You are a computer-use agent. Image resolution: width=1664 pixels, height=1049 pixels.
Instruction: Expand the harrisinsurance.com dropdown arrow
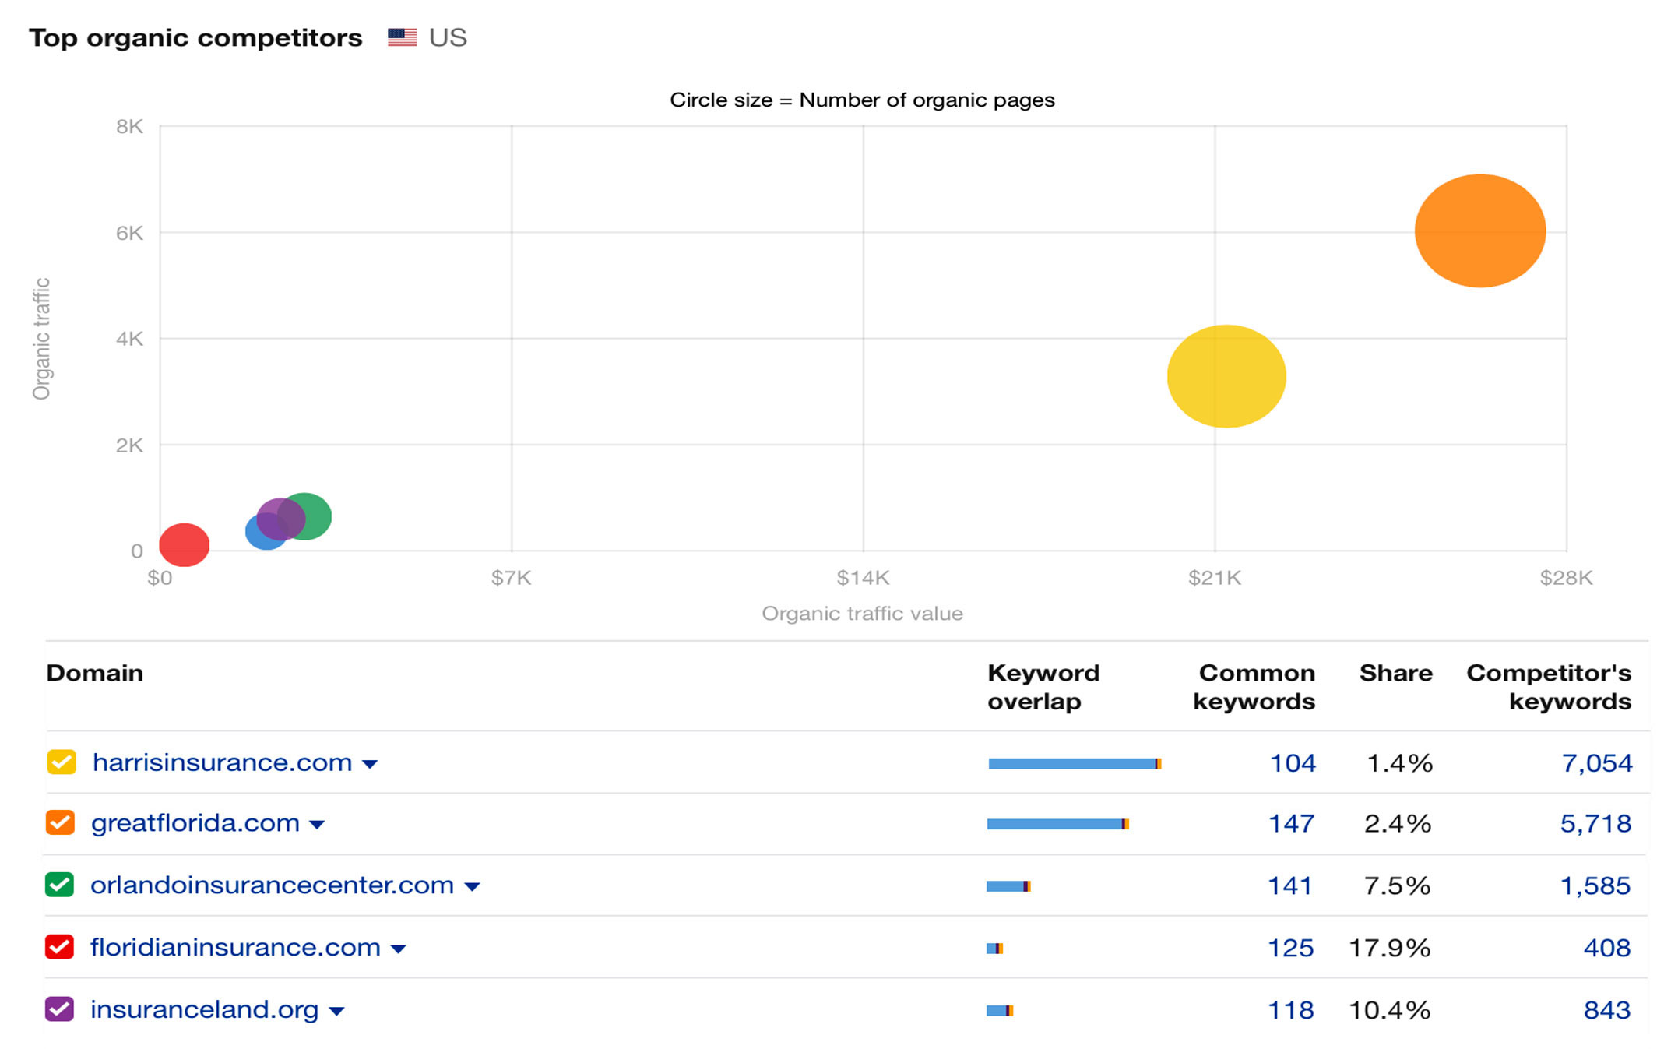click(x=371, y=765)
